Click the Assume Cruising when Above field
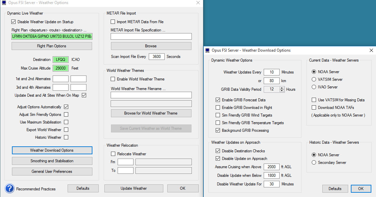Screen dimensions: 376x197 tap(271, 167)
